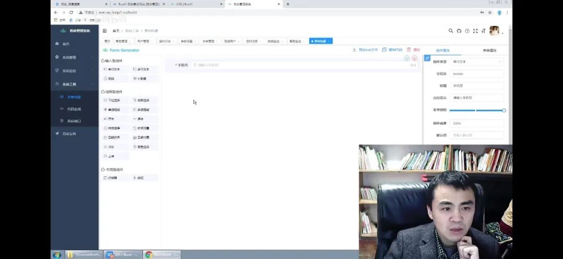Expand the 系统管理 sidebar menu
The image size is (563, 259).
pyautogui.click(x=75, y=57)
